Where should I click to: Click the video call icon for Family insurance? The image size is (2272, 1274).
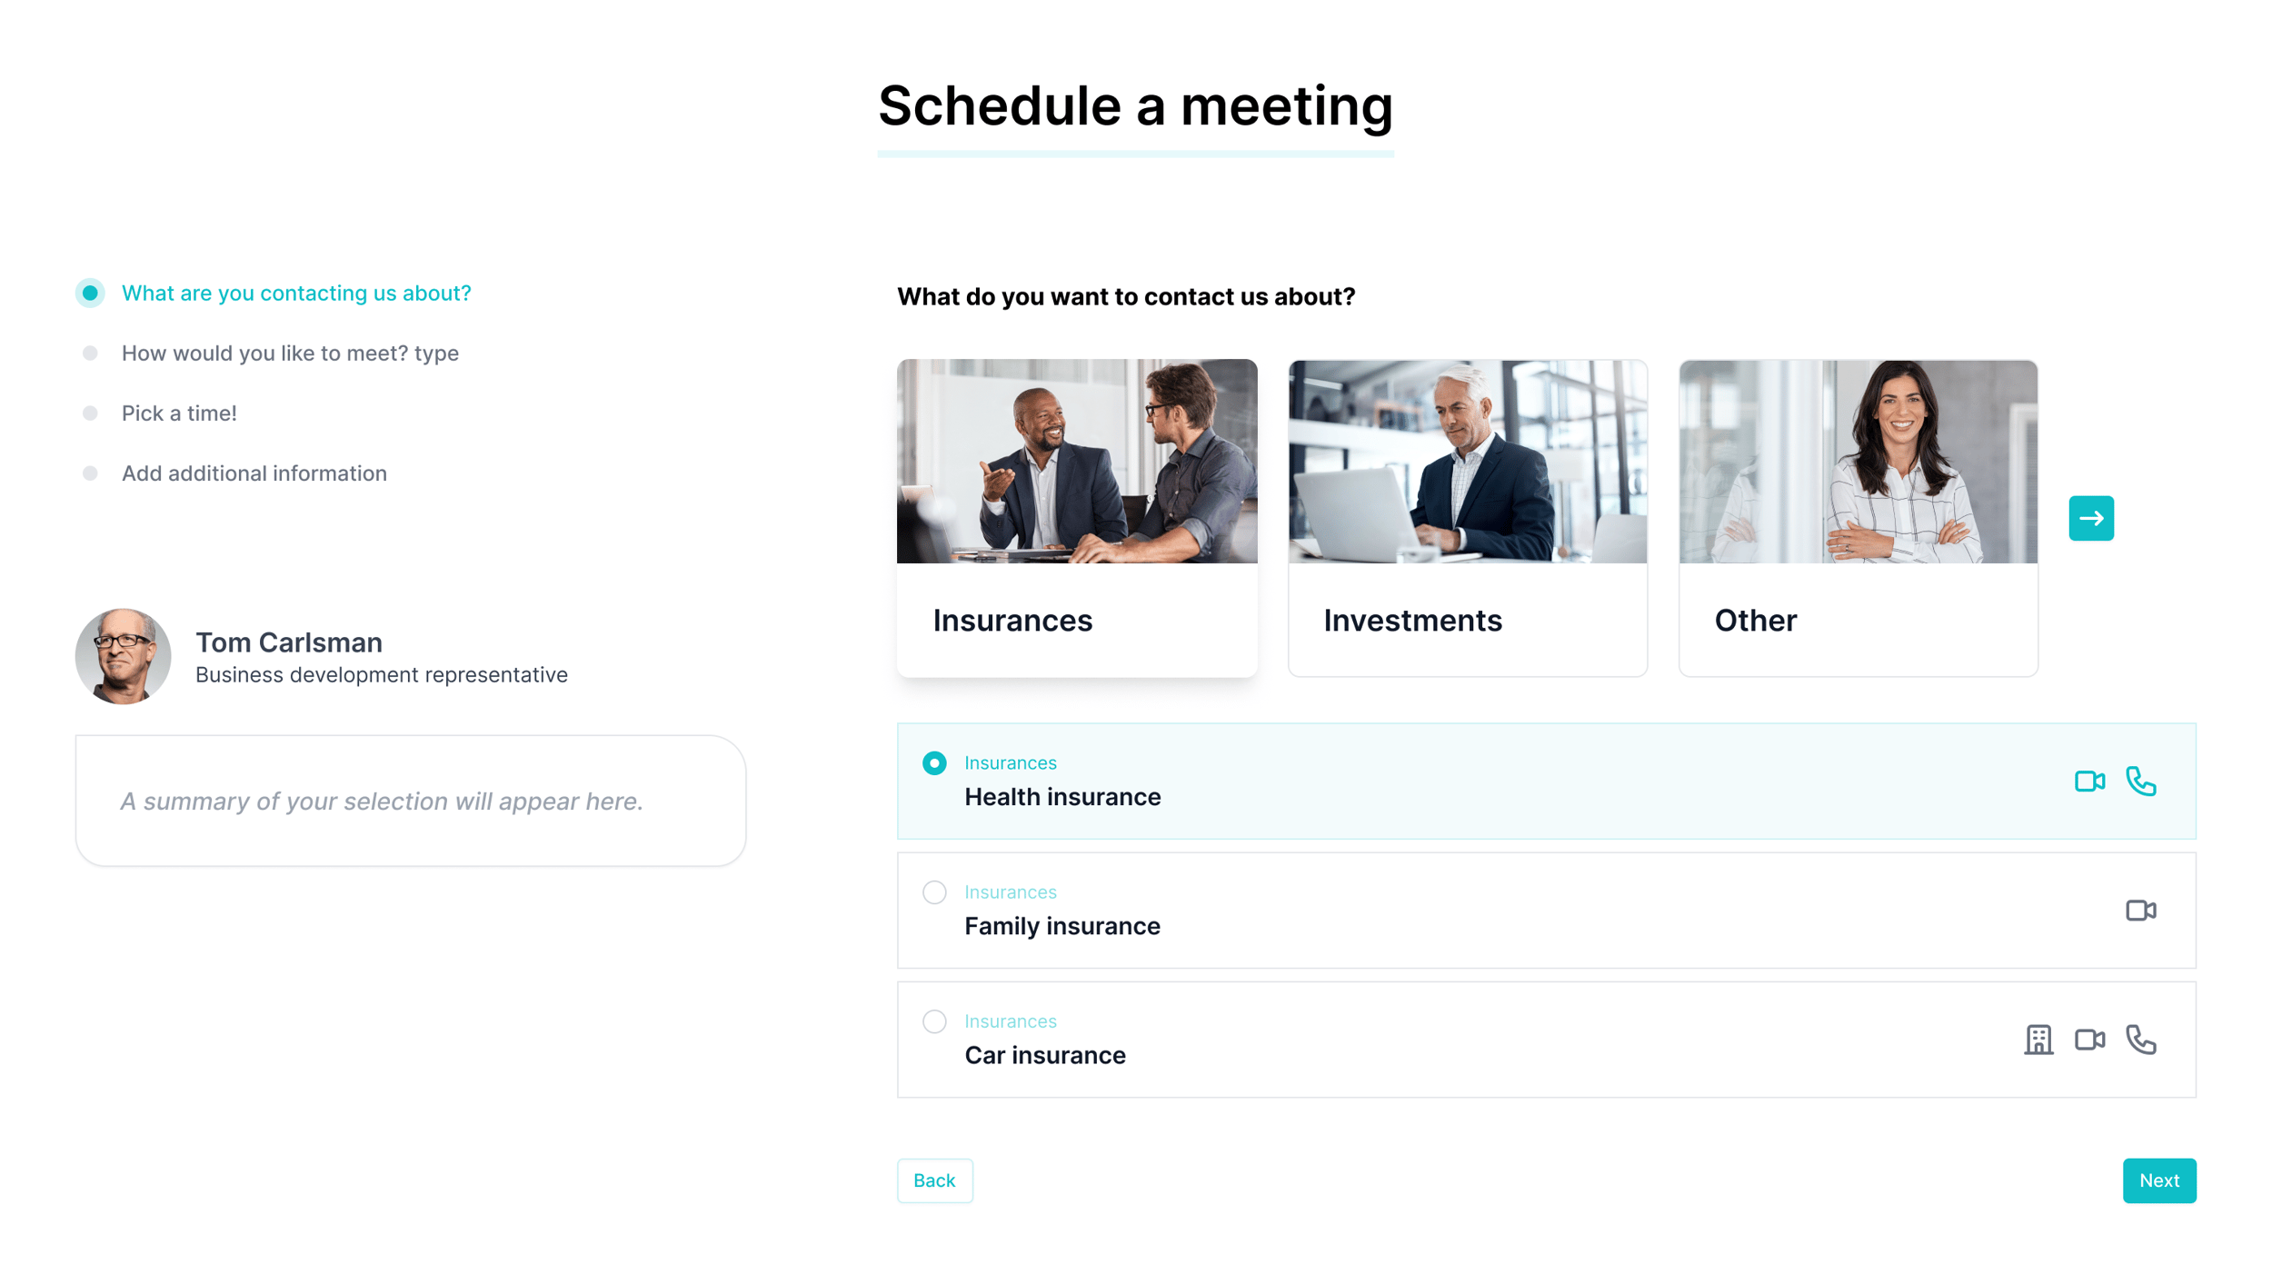[2141, 909]
